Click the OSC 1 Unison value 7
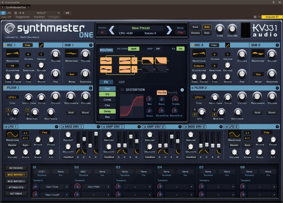 coord(41,54)
